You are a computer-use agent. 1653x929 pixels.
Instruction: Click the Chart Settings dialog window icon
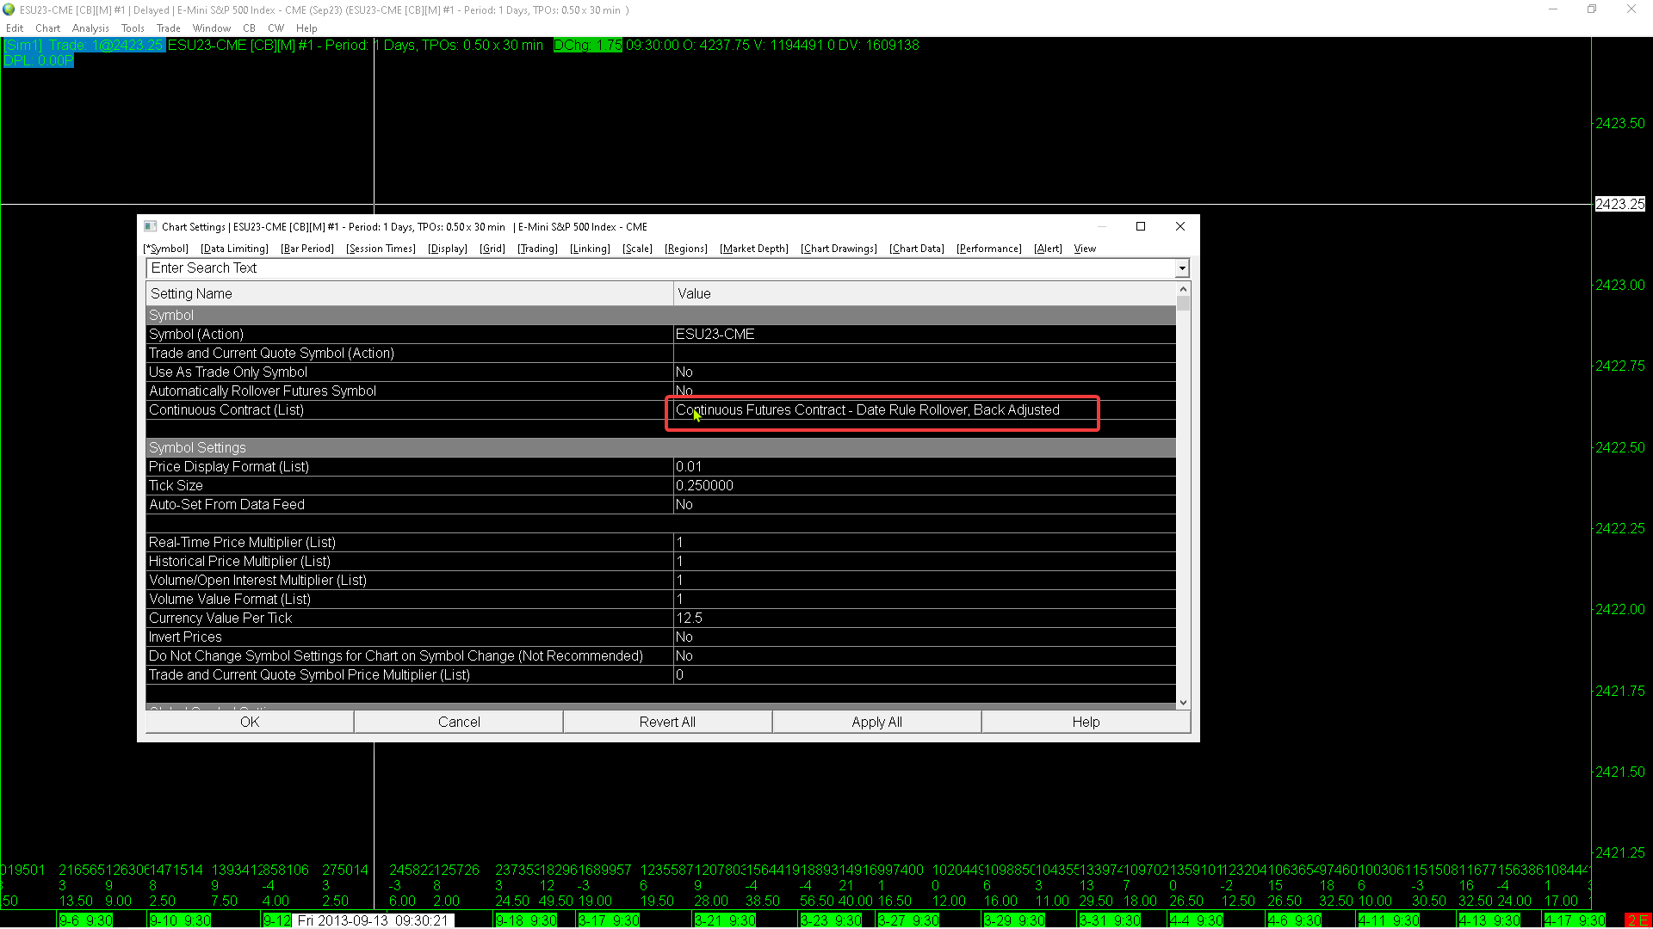(x=150, y=226)
